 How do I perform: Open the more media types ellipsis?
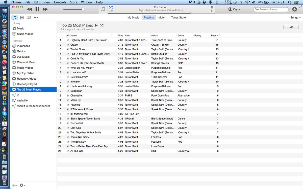(x=36, y=18)
